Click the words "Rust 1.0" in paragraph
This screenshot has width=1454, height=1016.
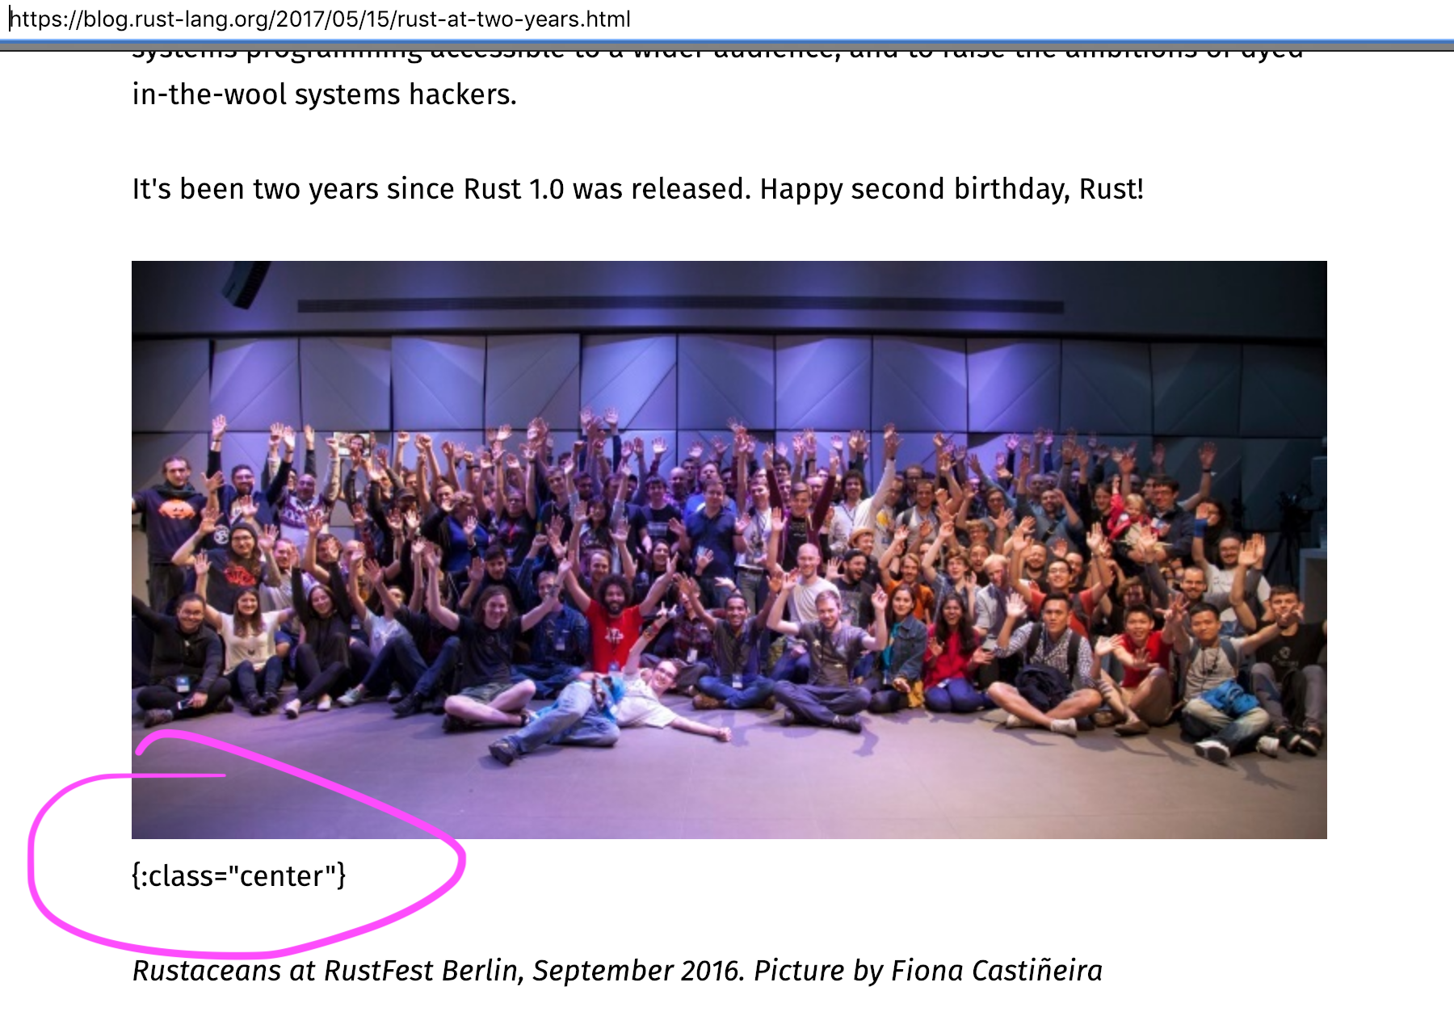tap(513, 189)
